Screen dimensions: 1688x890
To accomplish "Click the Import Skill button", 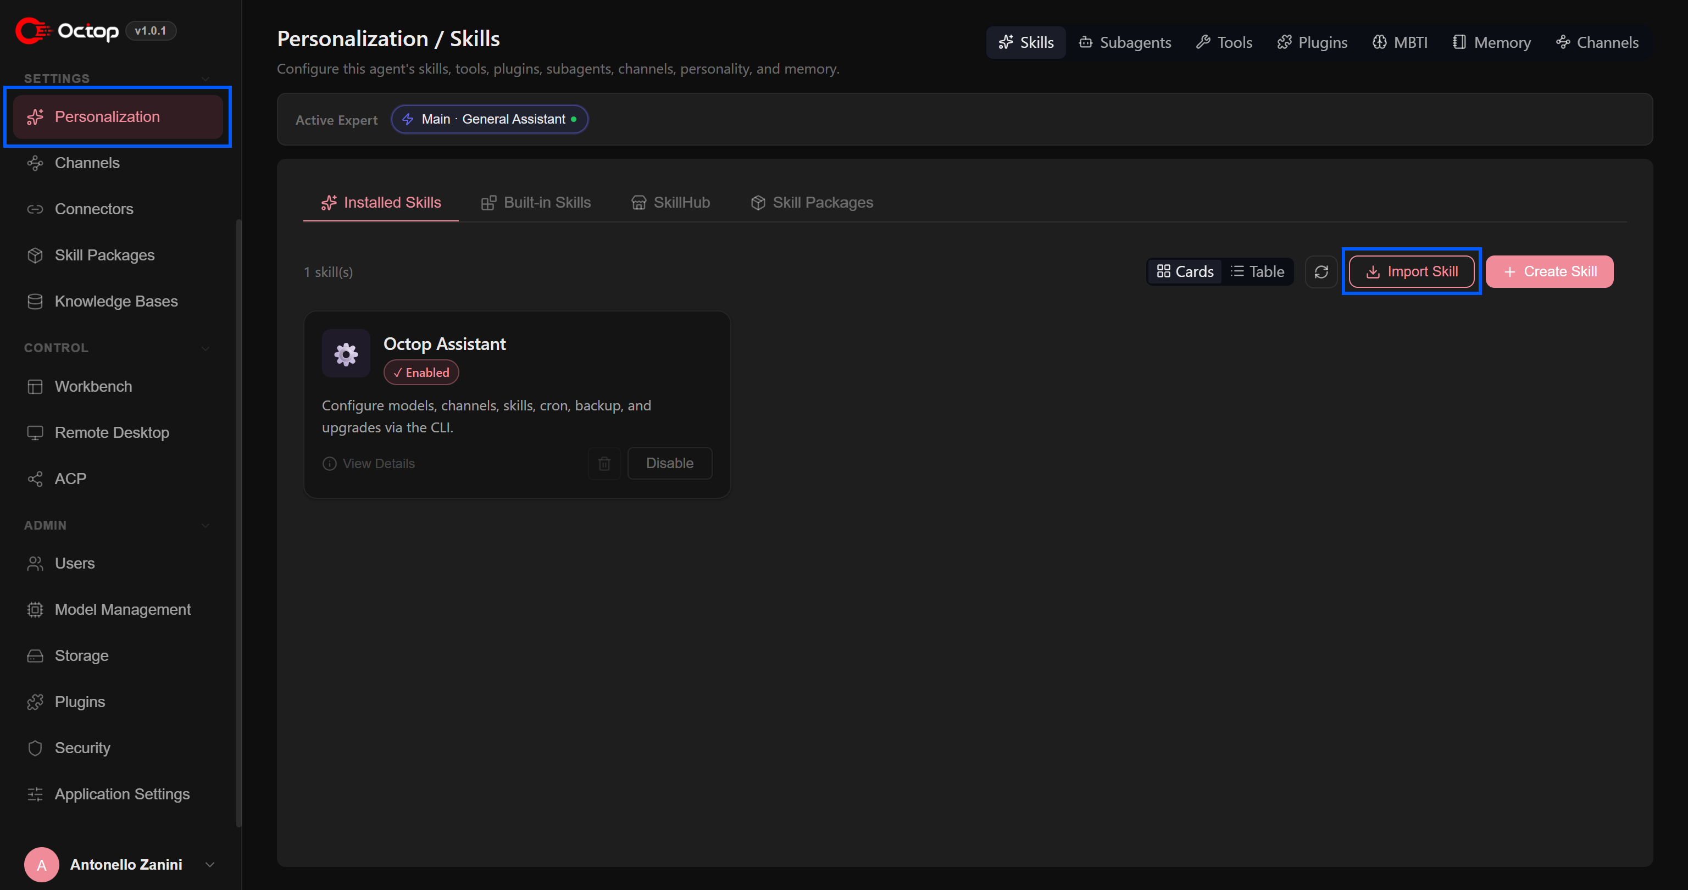I will (x=1412, y=271).
